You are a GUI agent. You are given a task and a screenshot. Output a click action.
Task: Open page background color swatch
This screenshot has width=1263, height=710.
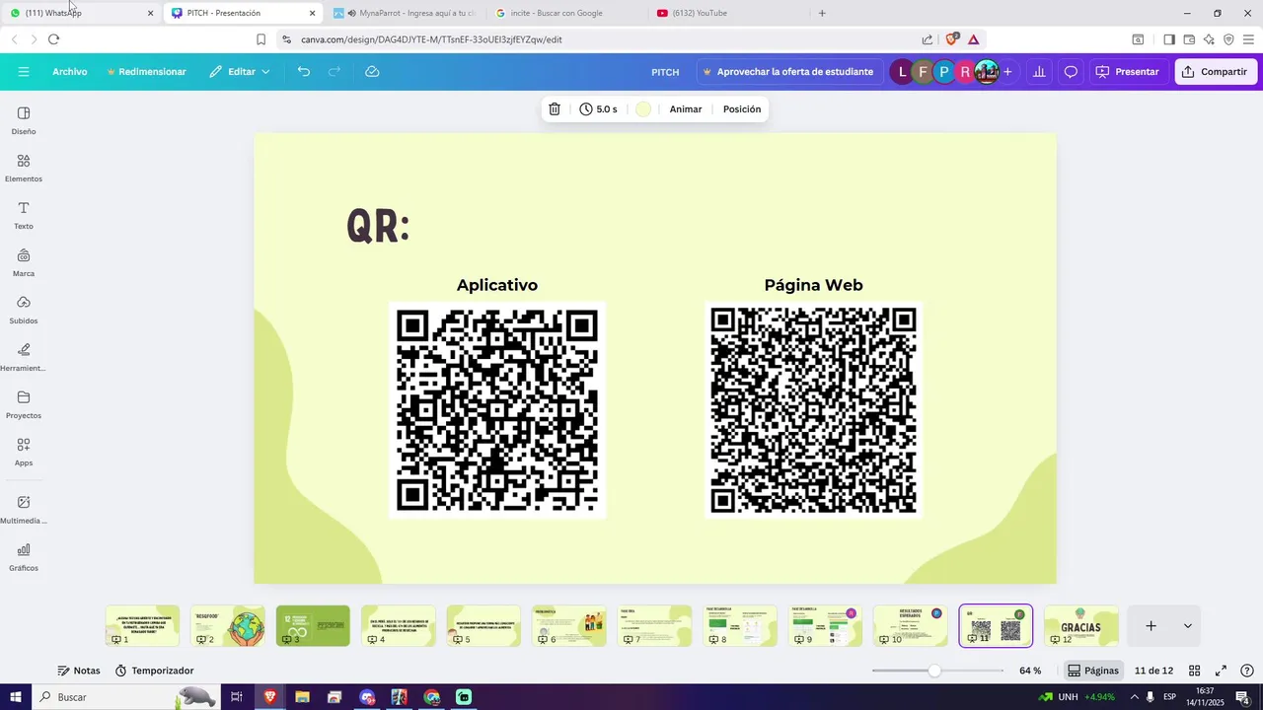[x=643, y=109]
